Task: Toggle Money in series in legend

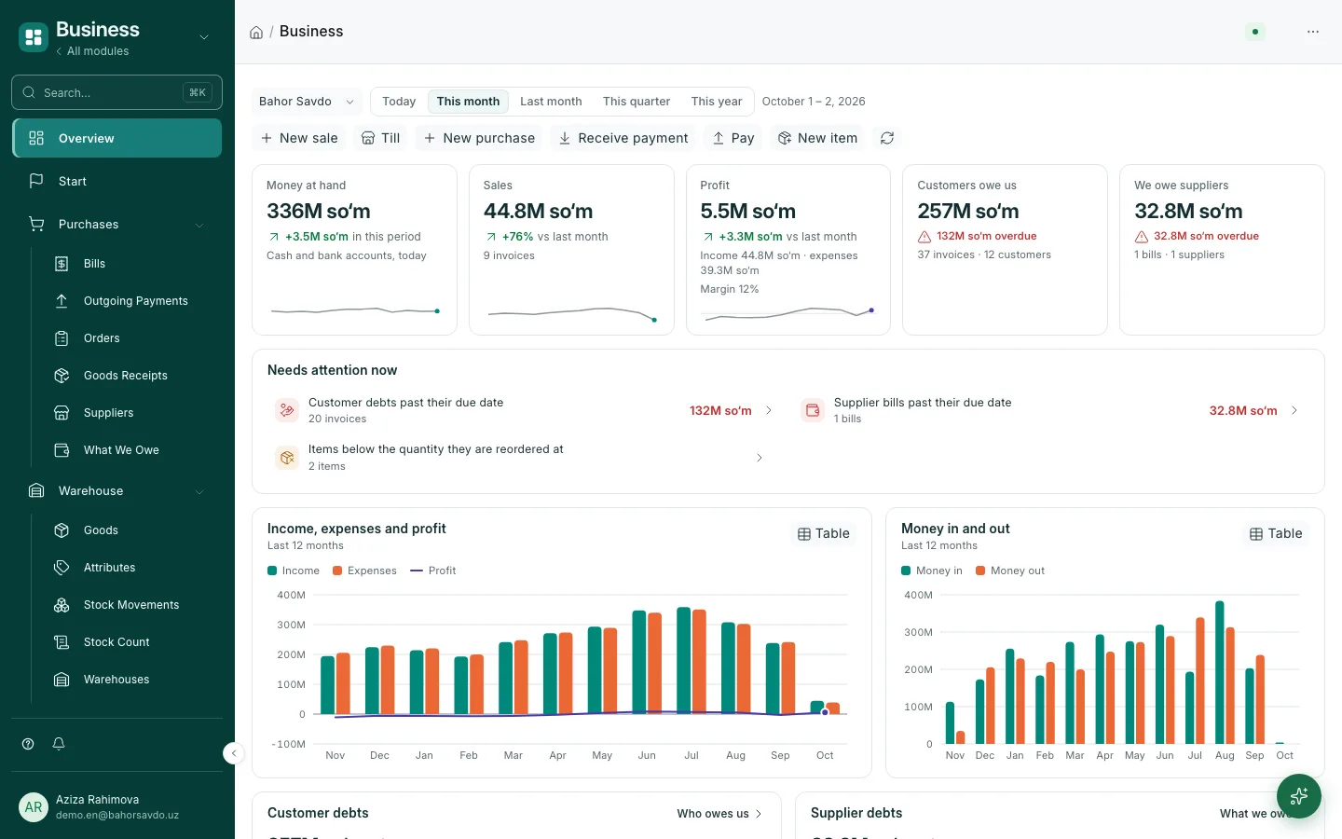Action: 932,571
